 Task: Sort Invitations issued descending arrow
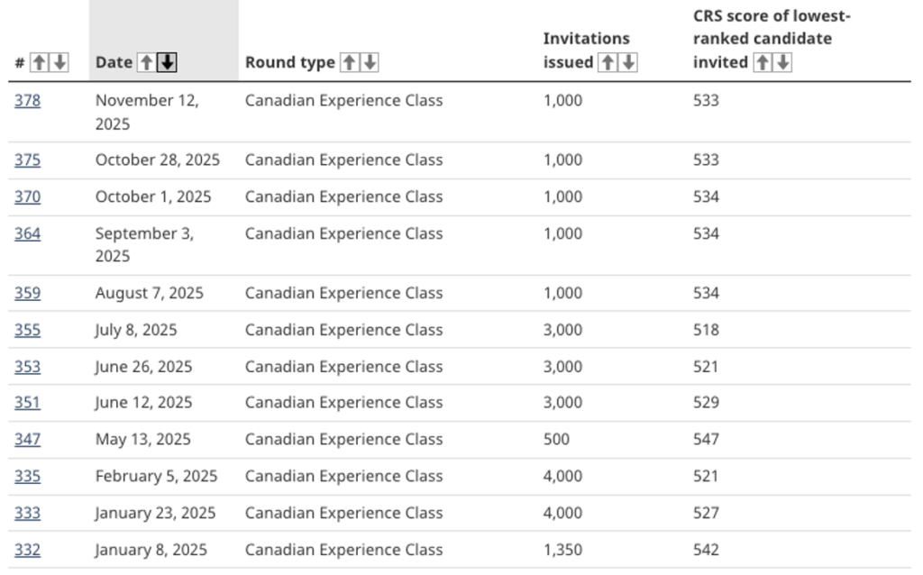[629, 63]
